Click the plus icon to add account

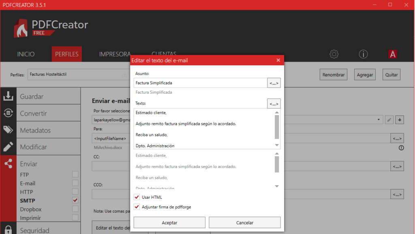400,120
